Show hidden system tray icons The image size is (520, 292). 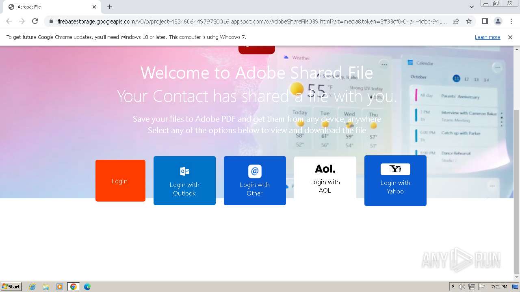tap(453, 287)
